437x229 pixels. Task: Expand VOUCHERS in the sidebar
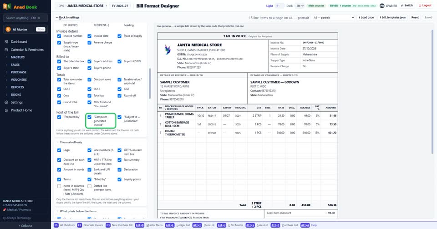click(x=19, y=80)
